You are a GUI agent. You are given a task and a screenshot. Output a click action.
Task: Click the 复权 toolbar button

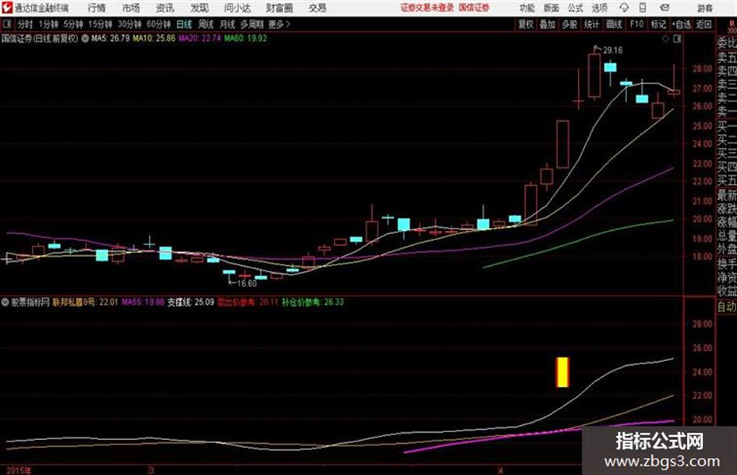click(x=526, y=24)
